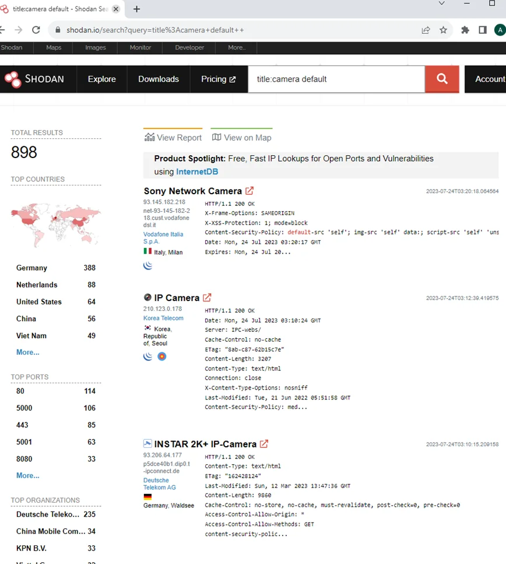Click the target-shaped technology icon under IP Camera

point(162,356)
